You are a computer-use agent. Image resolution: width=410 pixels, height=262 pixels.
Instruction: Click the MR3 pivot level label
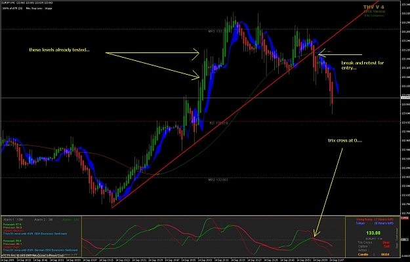pyautogui.click(x=218, y=31)
